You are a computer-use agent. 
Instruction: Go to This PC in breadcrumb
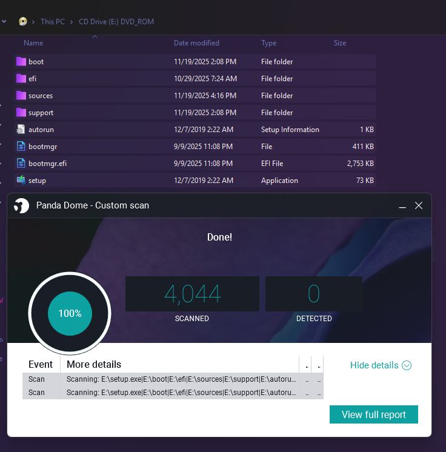(x=53, y=22)
